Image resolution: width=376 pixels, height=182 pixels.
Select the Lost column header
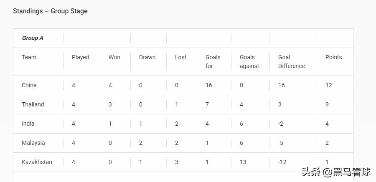click(x=180, y=57)
